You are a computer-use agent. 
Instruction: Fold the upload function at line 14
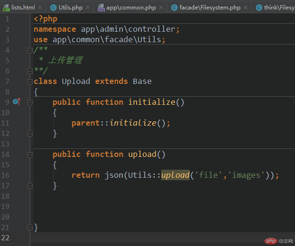click(30, 155)
